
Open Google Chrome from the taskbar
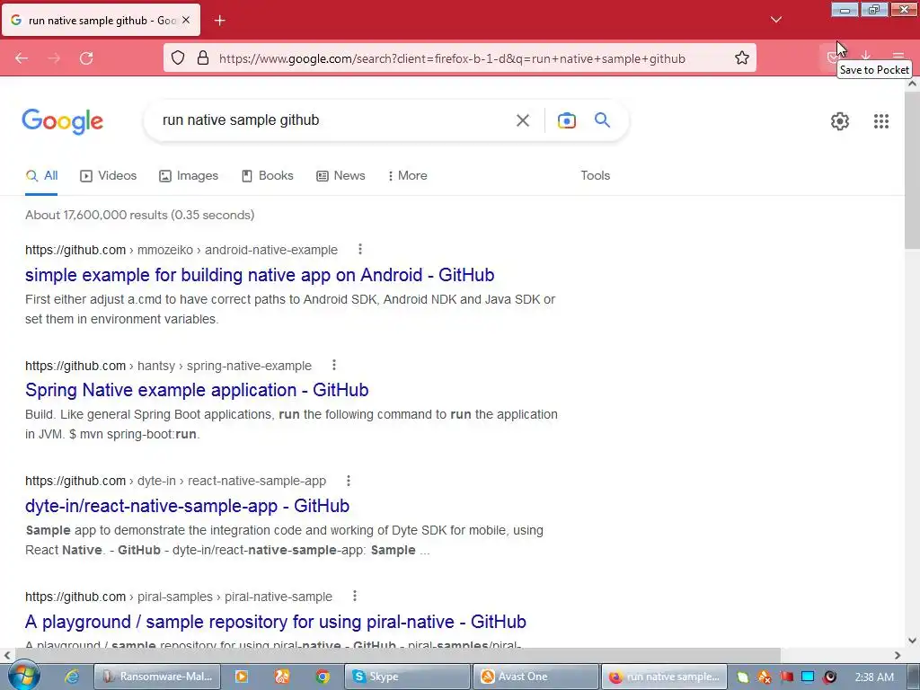[323, 677]
